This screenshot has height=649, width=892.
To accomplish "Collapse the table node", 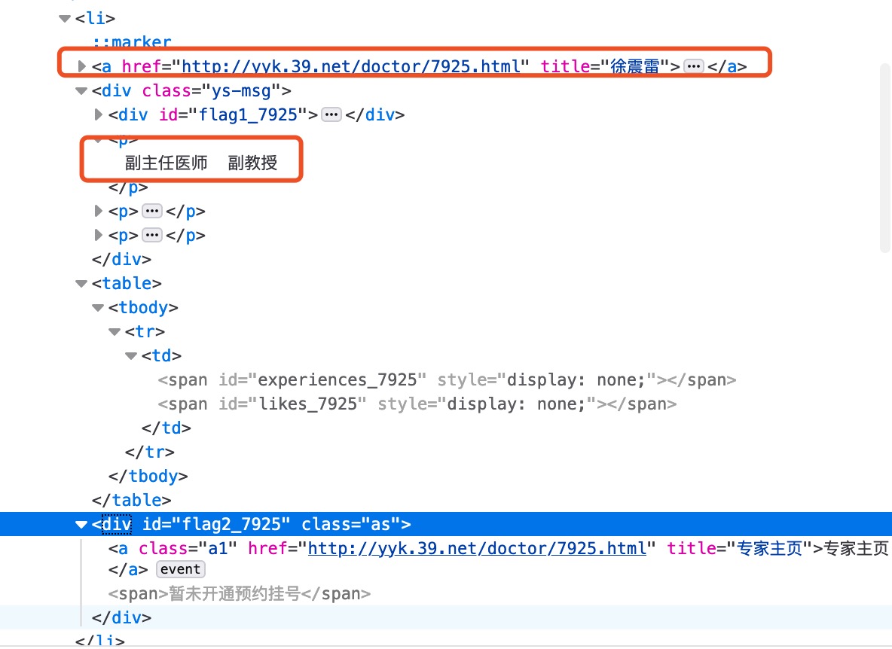I will (x=81, y=284).
